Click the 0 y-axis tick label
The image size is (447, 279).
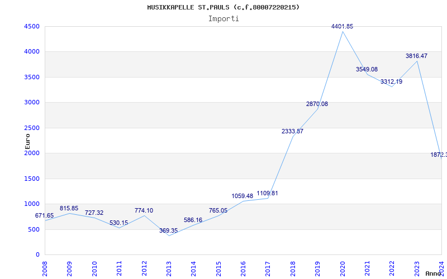[37, 255]
